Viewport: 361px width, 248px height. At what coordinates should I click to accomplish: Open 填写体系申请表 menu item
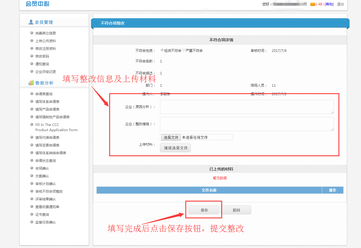point(47,102)
